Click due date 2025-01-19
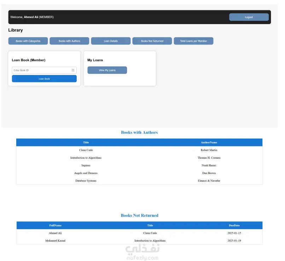This screenshot has height=261, width=285. [234, 240]
